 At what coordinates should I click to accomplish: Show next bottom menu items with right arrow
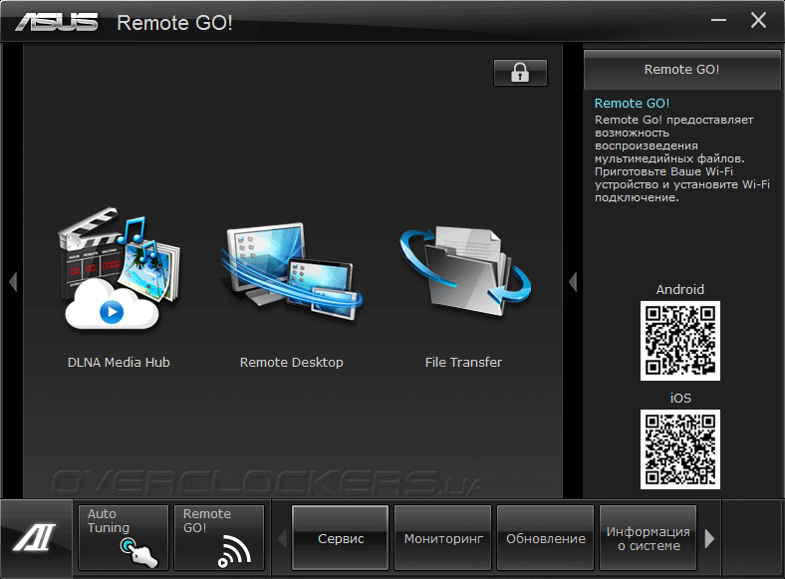[709, 538]
